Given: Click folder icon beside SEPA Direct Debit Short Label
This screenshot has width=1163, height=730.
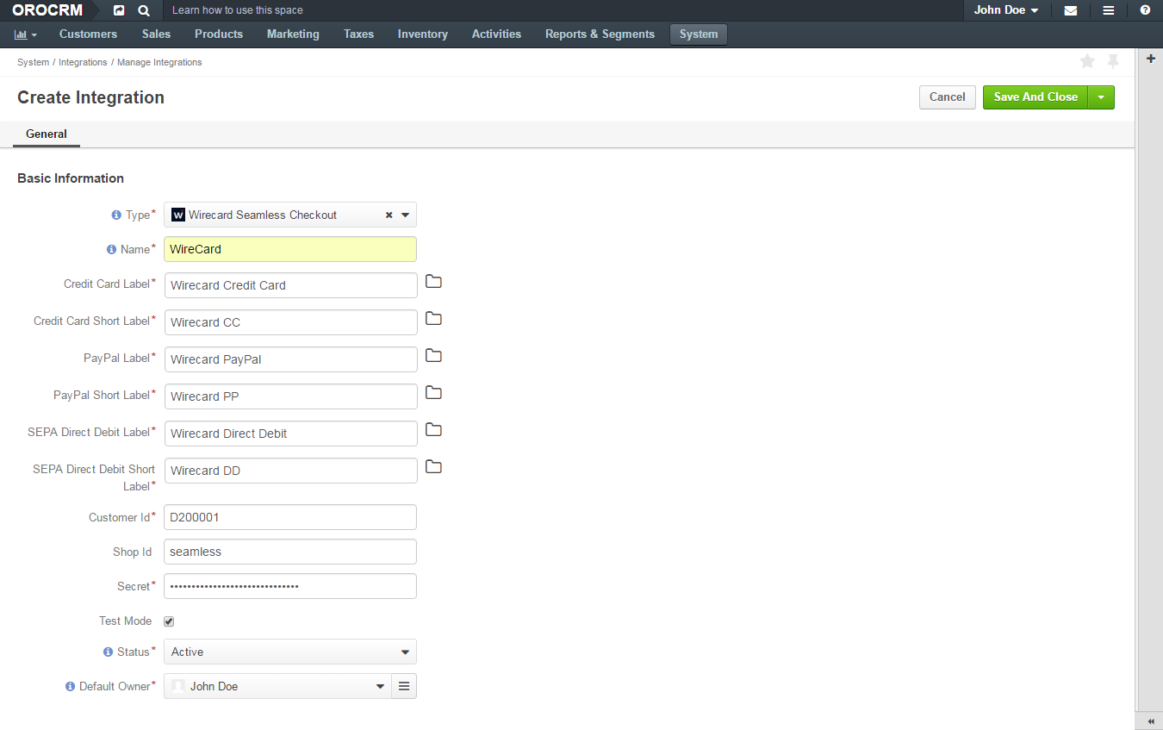Looking at the screenshot, I should 433,467.
